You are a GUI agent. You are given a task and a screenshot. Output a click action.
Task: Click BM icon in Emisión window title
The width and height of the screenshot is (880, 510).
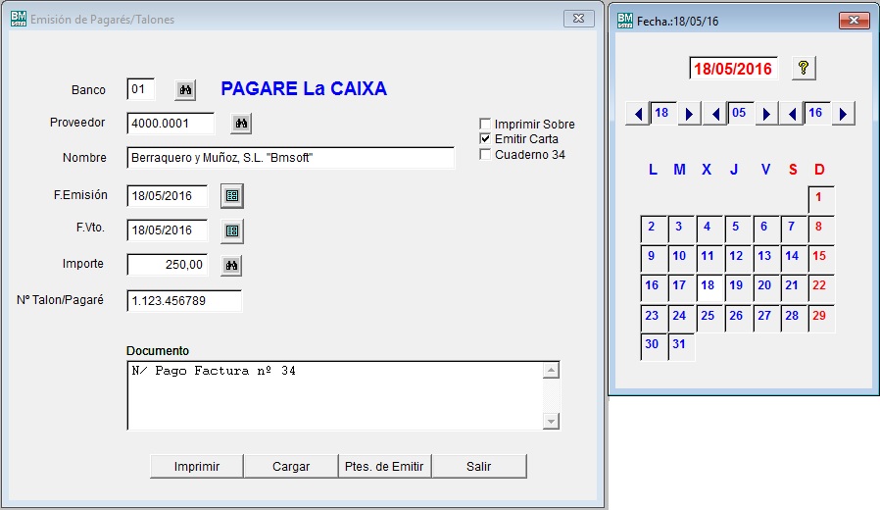(19, 19)
